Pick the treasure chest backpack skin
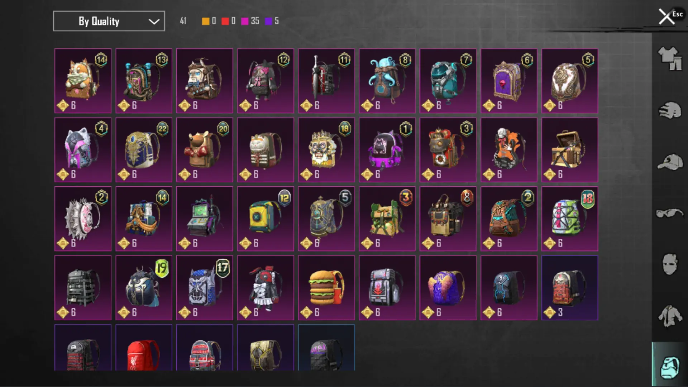Image resolution: width=688 pixels, height=387 pixels. pos(570,150)
